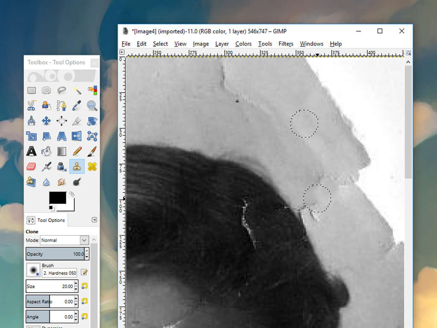
Task: Activate the Zoom magnifier tool
Action: [x=92, y=105]
